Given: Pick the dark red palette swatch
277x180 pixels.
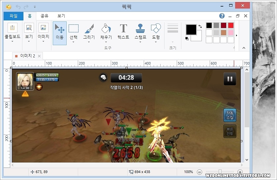Looking at the screenshot, I should (x=224, y=25).
